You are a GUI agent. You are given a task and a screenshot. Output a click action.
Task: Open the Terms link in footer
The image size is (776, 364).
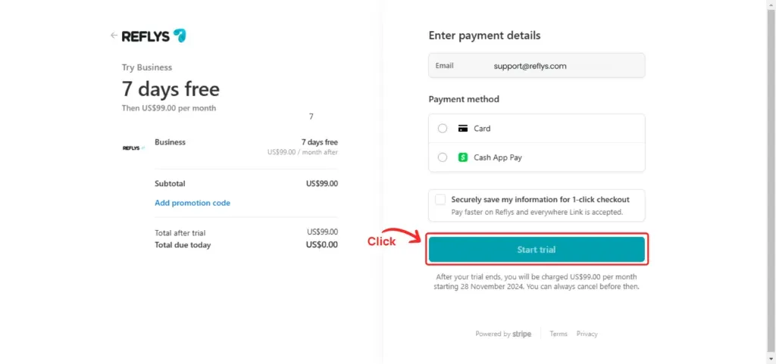[559, 334]
